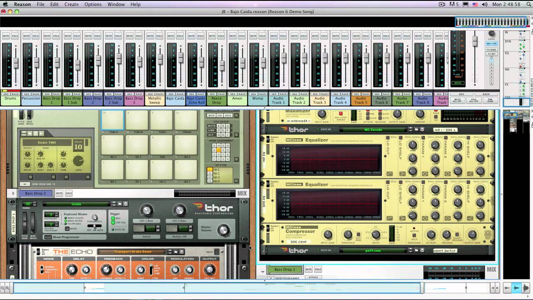The width and height of the screenshot is (533, 300).
Task: Mute the Bass Drop 1 rack device
Action: 309,269
